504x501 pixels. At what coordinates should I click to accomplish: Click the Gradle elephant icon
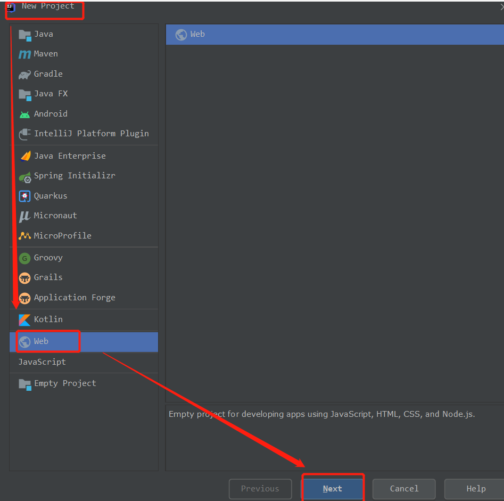tap(25, 75)
